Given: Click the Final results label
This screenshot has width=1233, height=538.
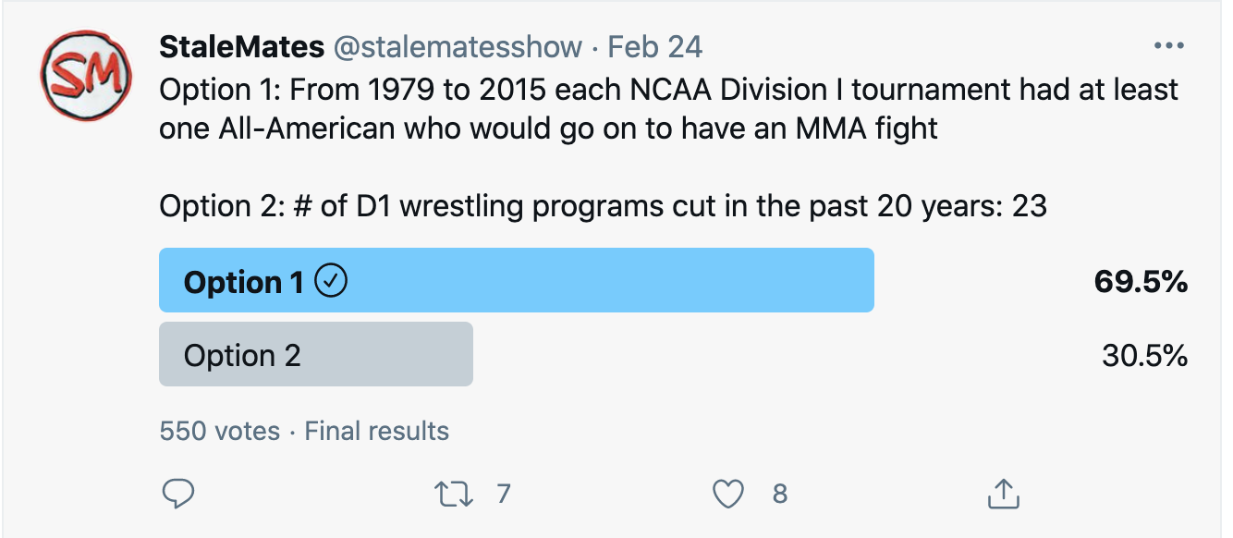Looking at the screenshot, I should coord(377,431).
